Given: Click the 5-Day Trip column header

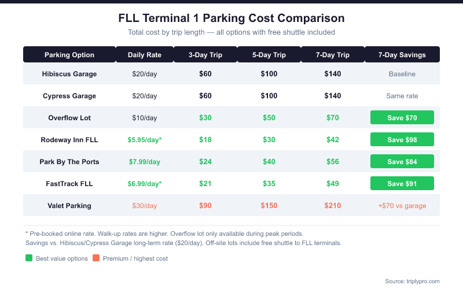Looking at the screenshot, I should click(x=269, y=55).
